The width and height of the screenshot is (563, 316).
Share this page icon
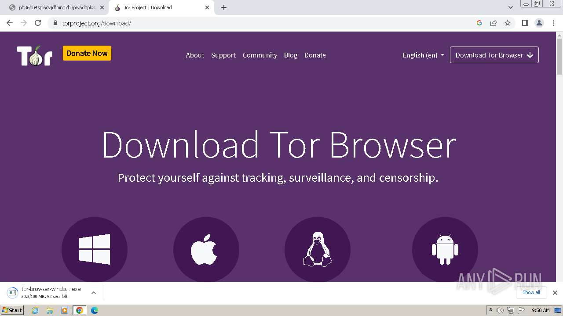click(x=494, y=23)
